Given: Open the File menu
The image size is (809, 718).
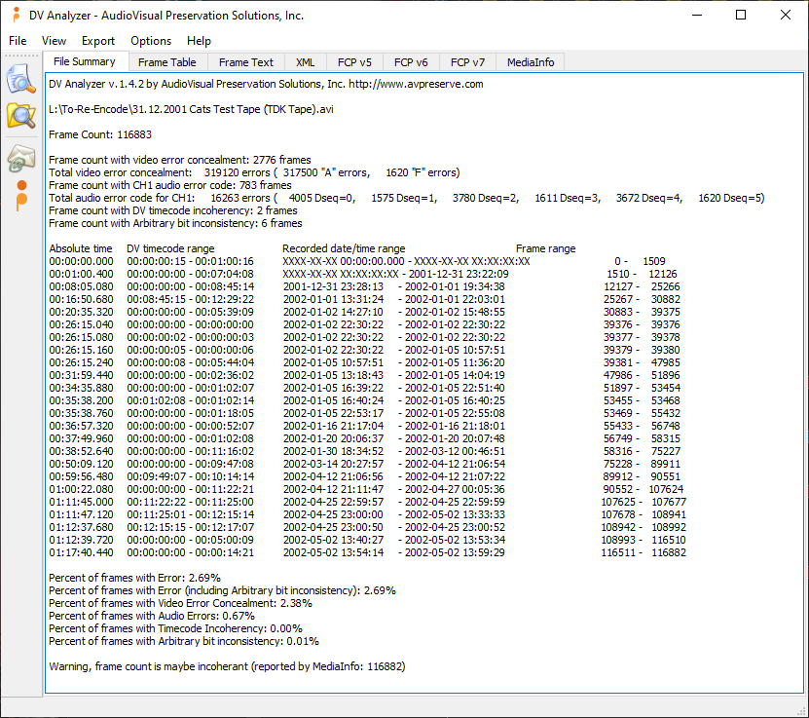Looking at the screenshot, I should click(x=18, y=41).
